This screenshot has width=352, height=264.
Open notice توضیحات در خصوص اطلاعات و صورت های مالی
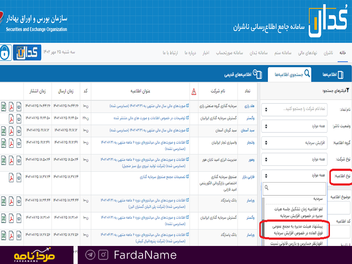[x=150, y=118]
